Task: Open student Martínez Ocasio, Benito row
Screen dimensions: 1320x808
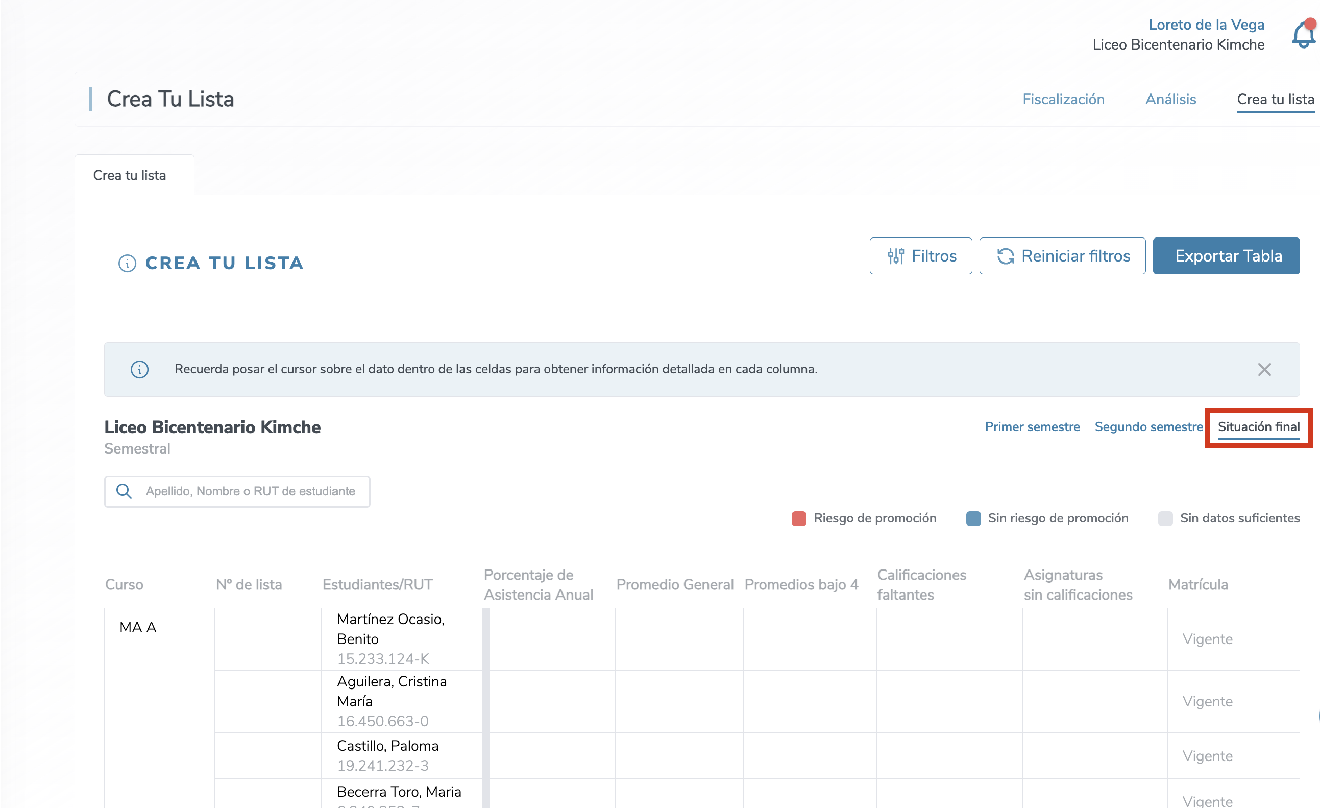Action: pyautogui.click(x=390, y=629)
